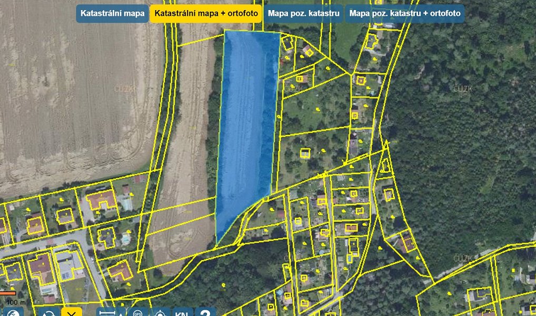Click the GPS coordinates icon

pos(137,312)
